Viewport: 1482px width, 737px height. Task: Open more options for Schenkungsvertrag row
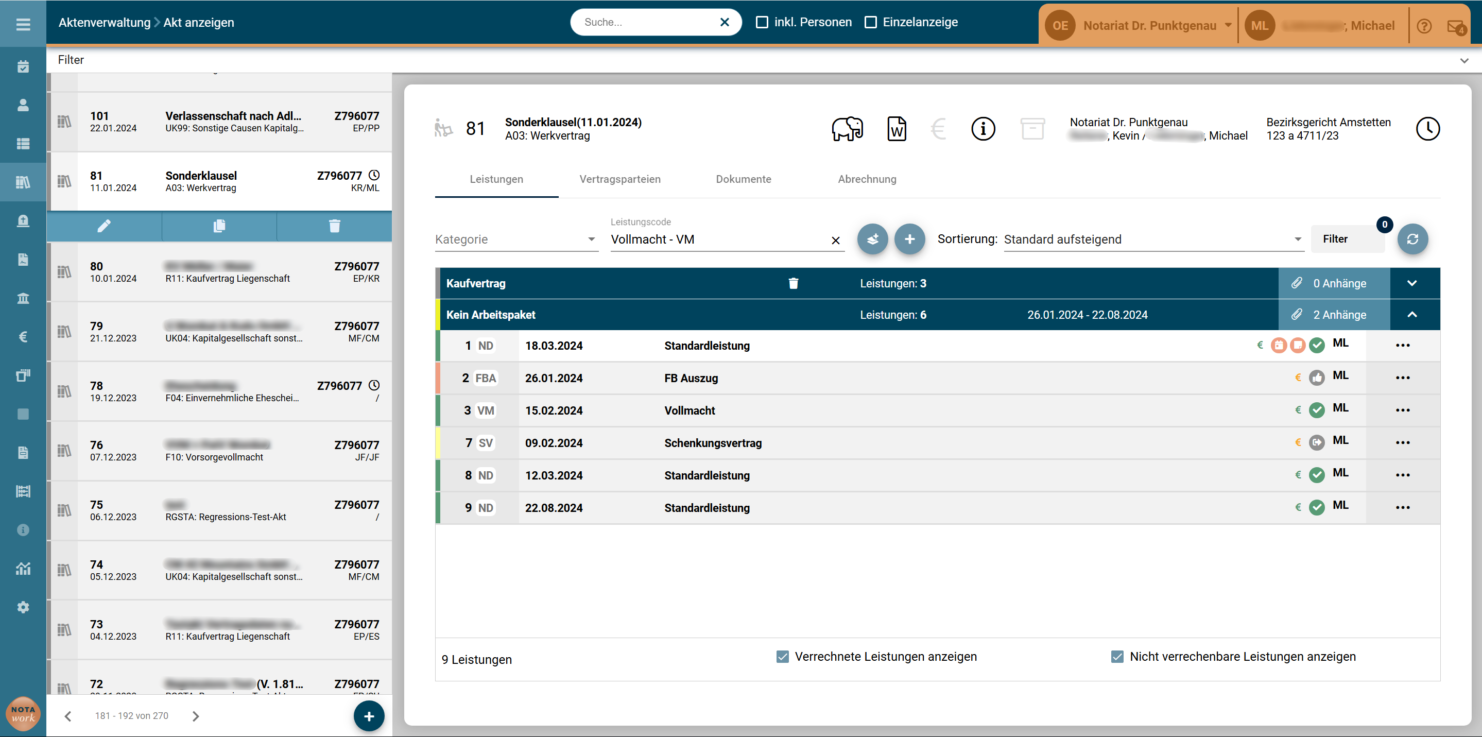[1403, 442]
